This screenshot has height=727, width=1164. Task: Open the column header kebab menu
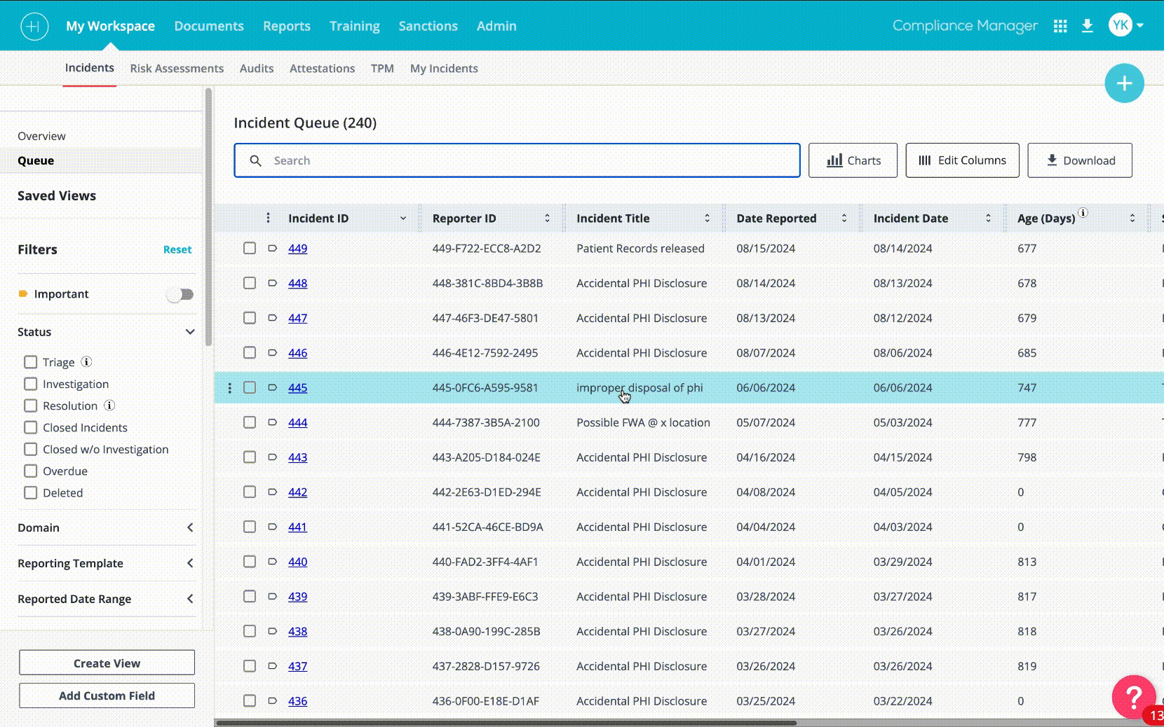point(268,218)
